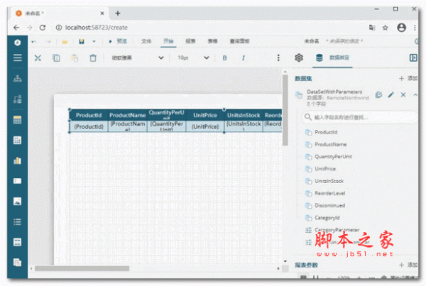Click the ProductId table header cell

pos(89,115)
